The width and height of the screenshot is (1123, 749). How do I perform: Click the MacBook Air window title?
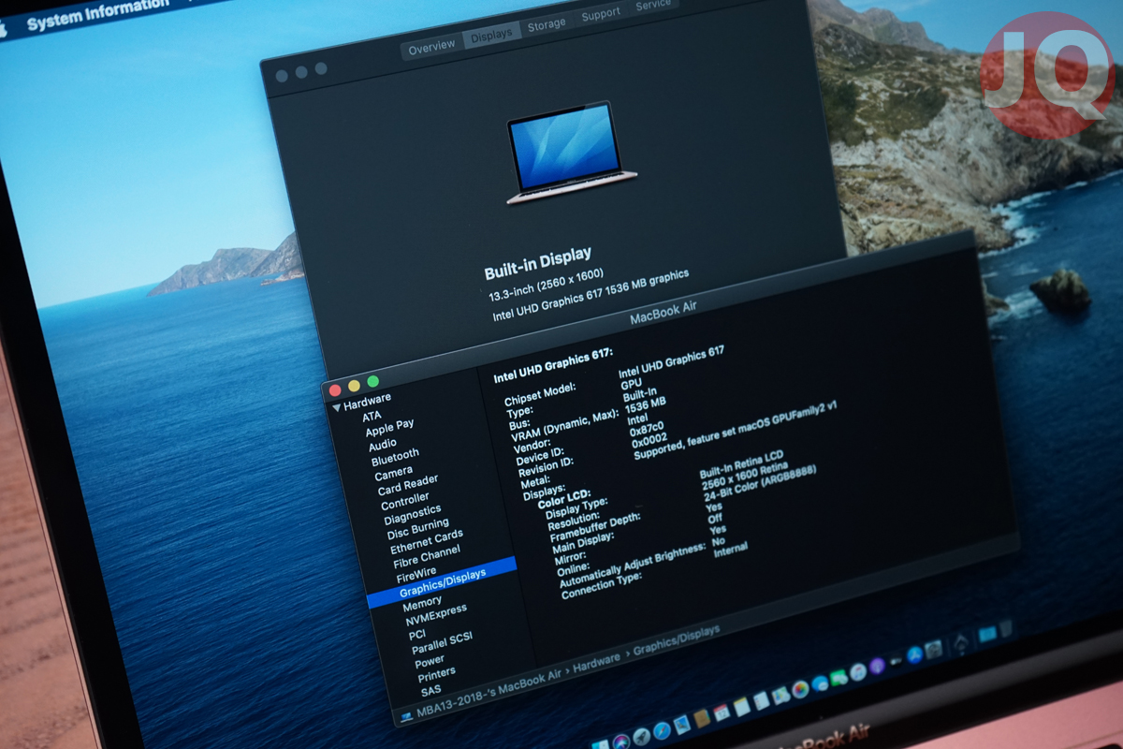663,314
